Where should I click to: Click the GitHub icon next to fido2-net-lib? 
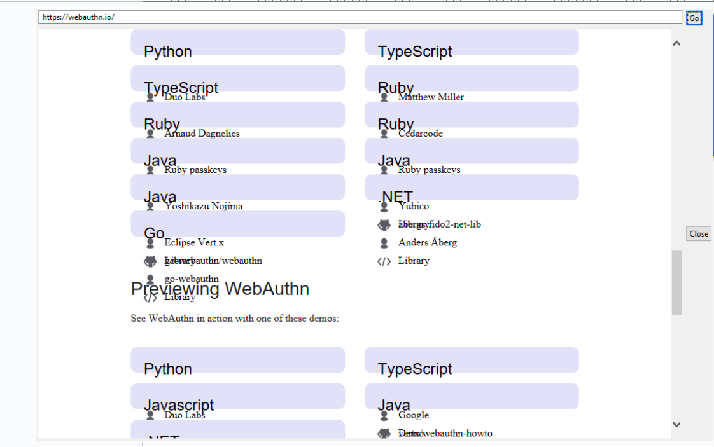(x=384, y=224)
